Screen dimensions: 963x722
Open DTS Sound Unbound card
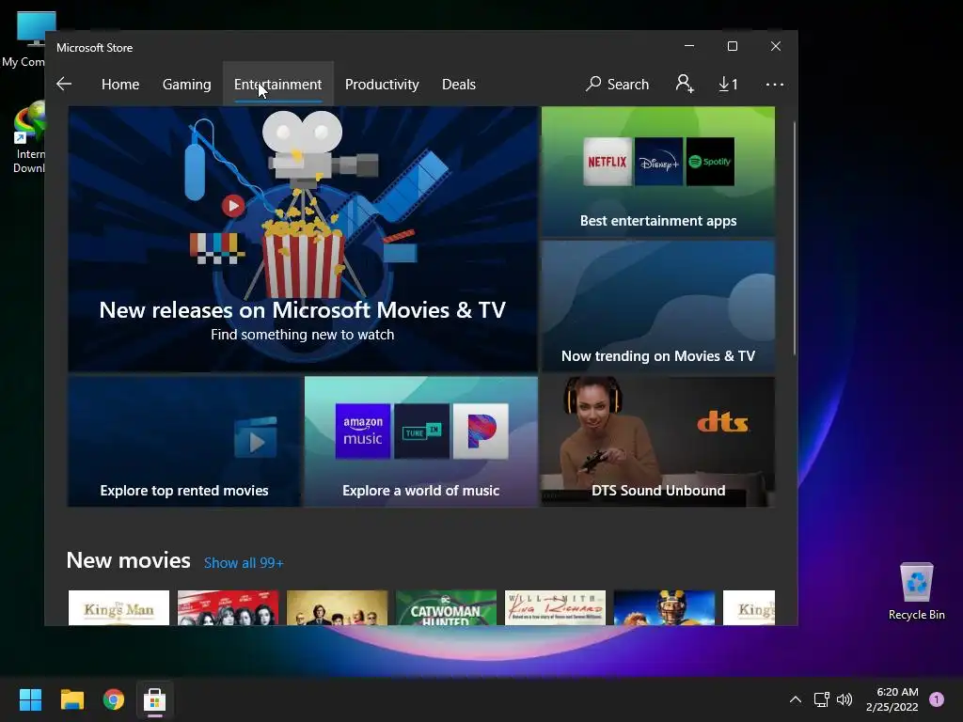[x=657, y=442]
